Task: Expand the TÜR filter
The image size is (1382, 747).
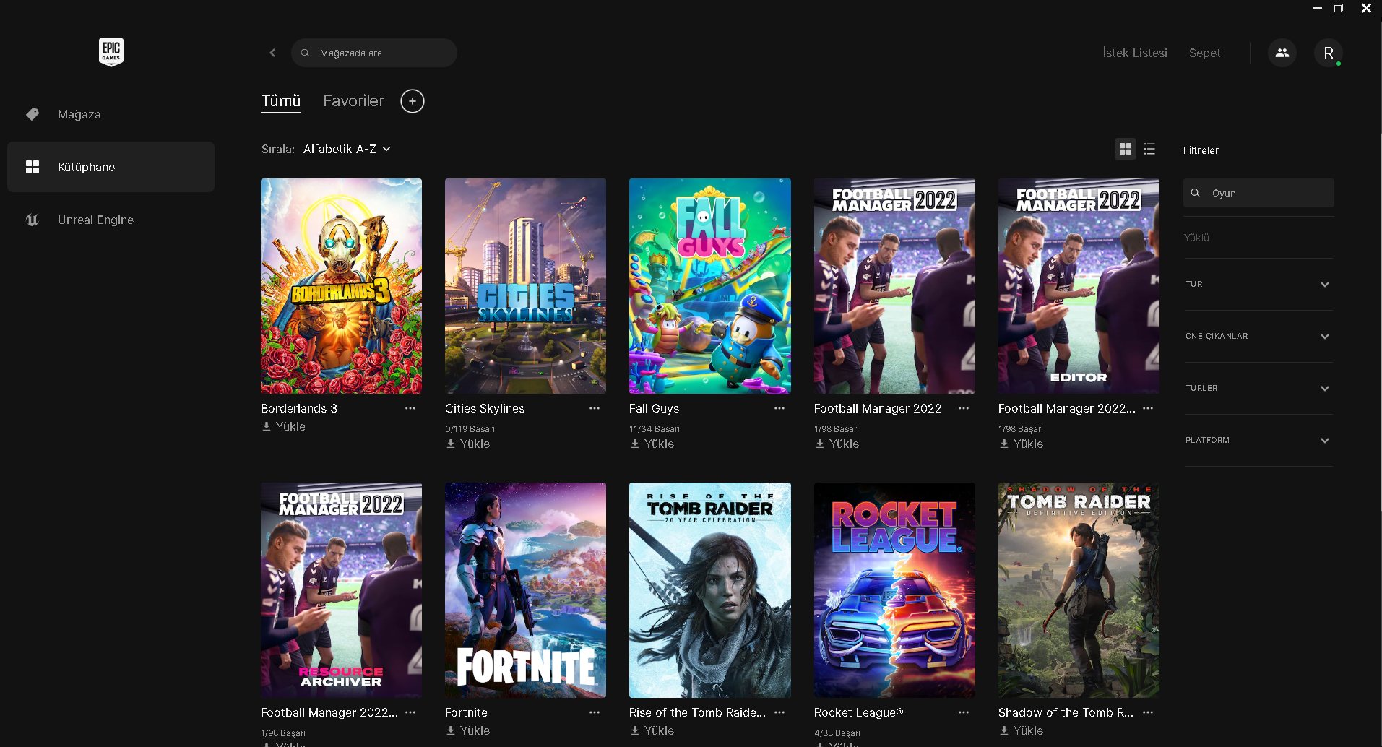Action: pyautogui.click(x=1258, y=284)
